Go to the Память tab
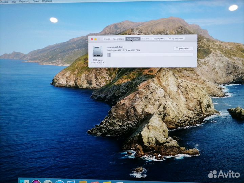This screenshot has width=244, height=183. 146,39
